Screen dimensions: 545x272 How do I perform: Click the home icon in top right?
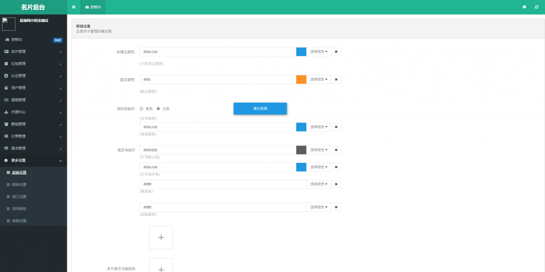point(524,7)
